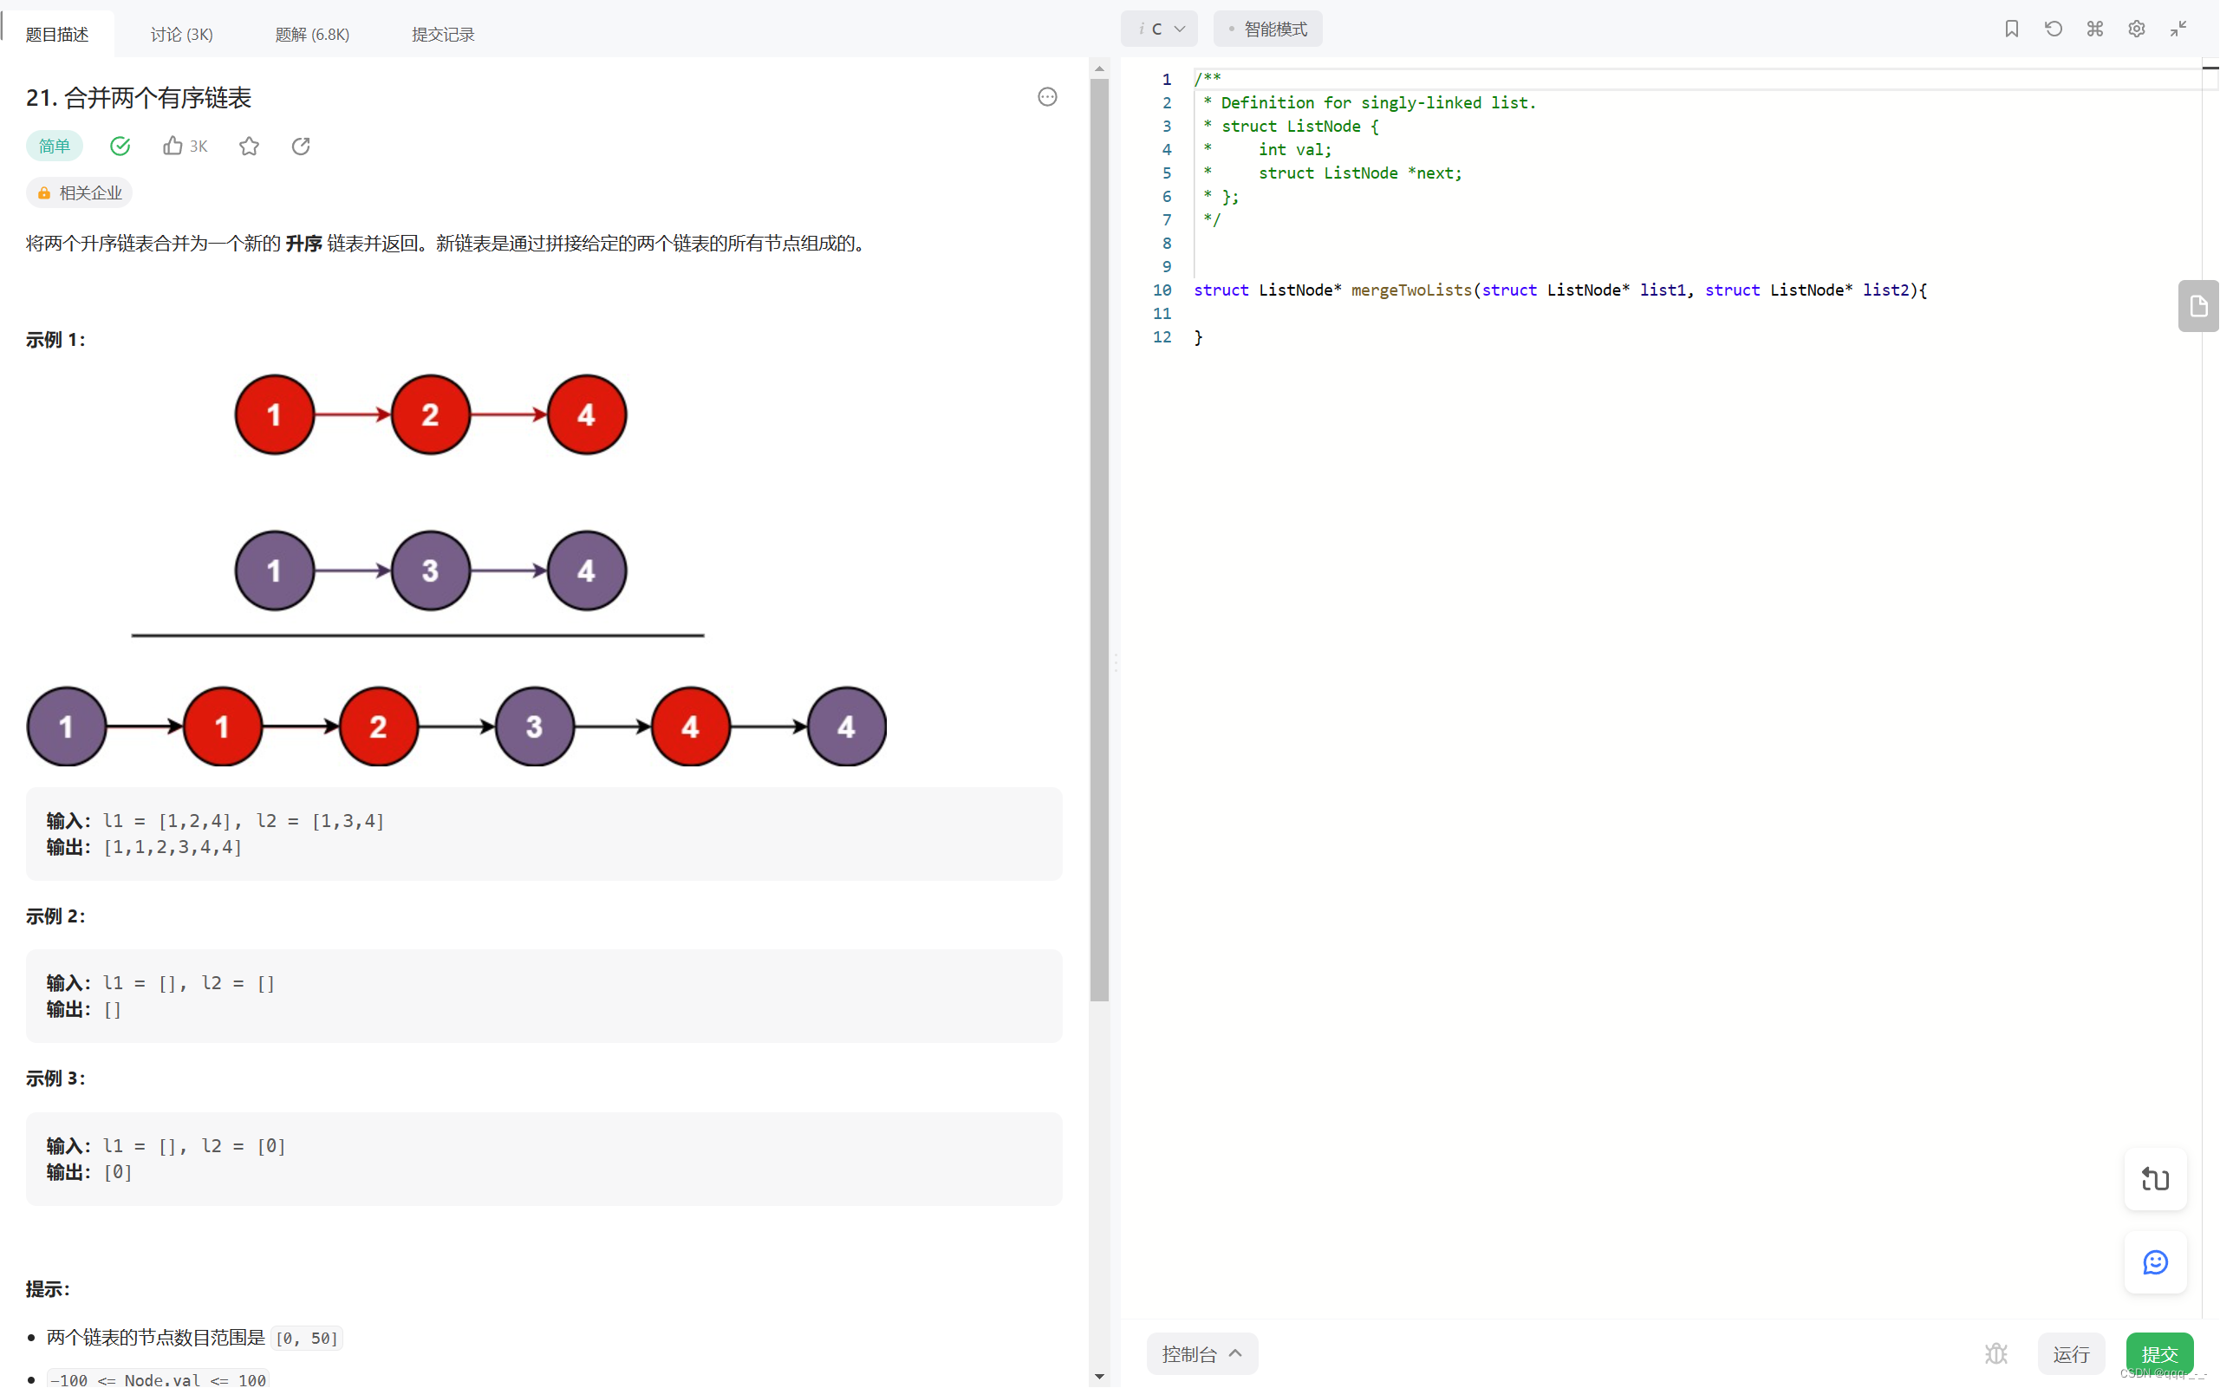This screenshot has height=1388, width=2220.
Task: Click the output text [1,1,2,3,4,4]
Action: click(x=173, y=846)
